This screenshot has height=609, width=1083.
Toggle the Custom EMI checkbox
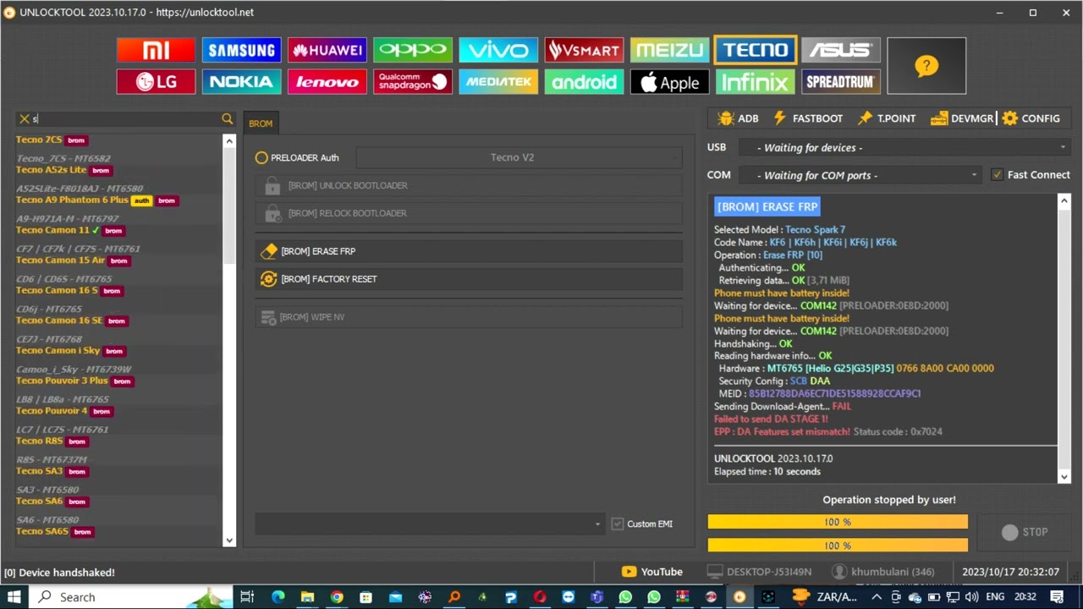point(618,524)
